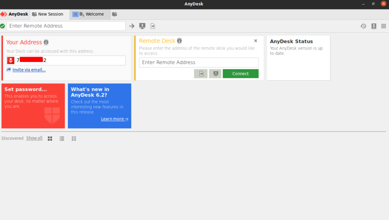The height and width of the screenshot is (220, 389).
Task: Click monitor button beside Connect
Action: 215,74
